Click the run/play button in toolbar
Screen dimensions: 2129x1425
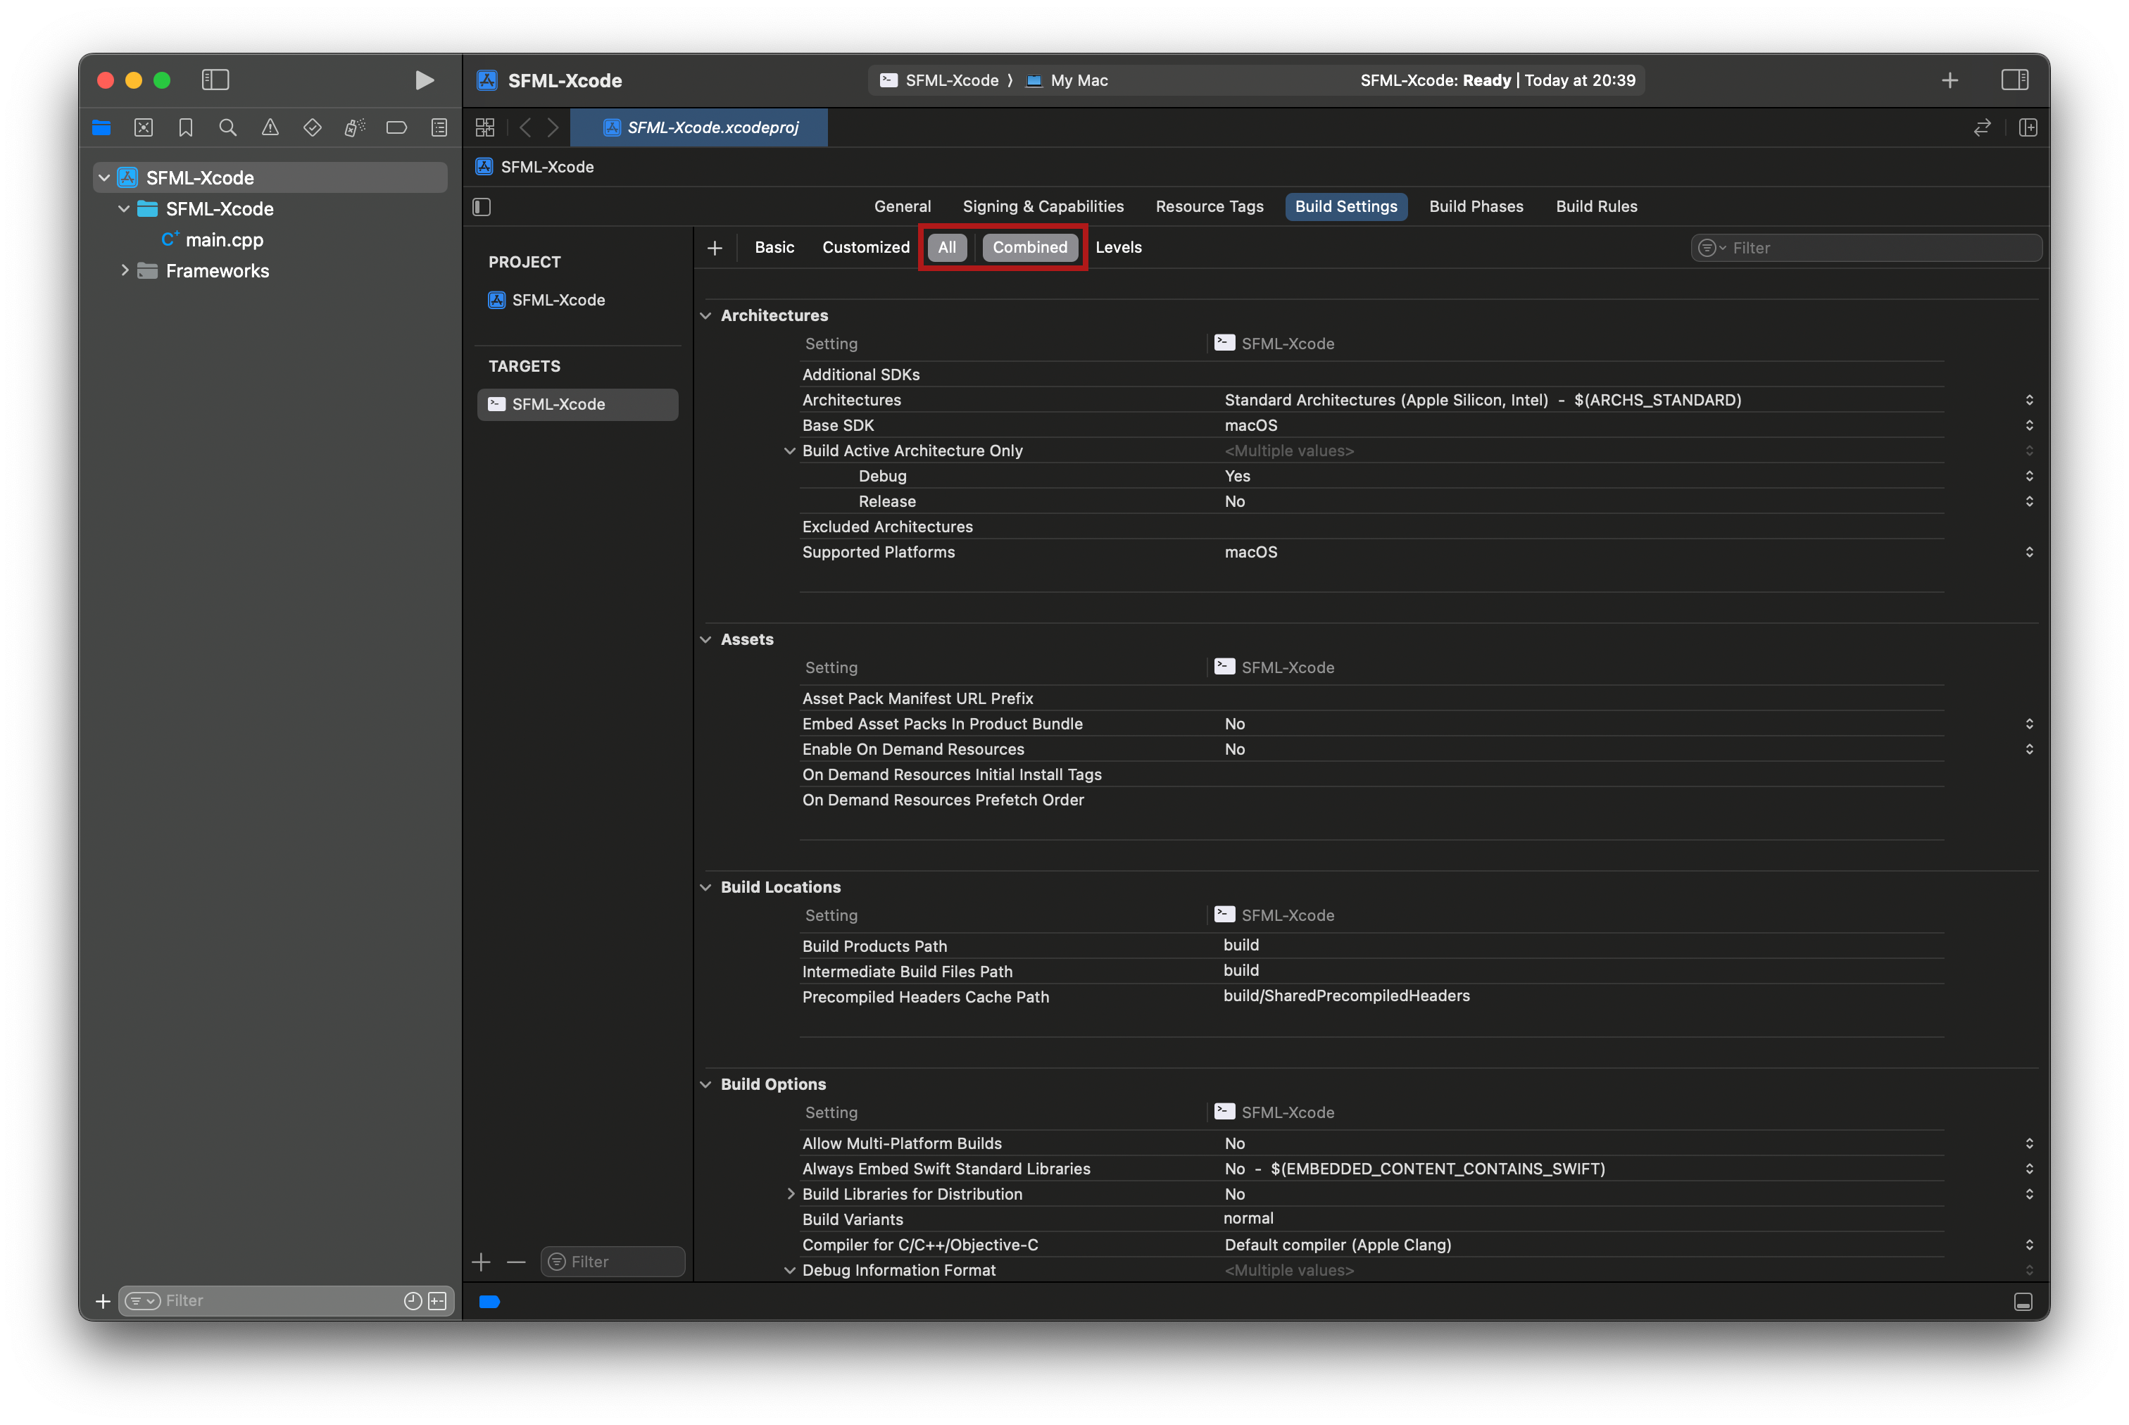[x=421, y=78]
